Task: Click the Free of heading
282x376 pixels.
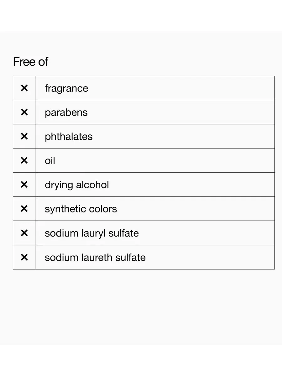Action: (30, 62)
